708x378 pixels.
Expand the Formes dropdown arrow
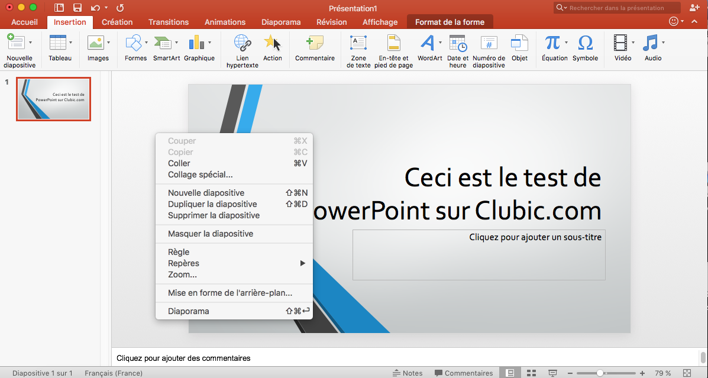coord(146,43)
